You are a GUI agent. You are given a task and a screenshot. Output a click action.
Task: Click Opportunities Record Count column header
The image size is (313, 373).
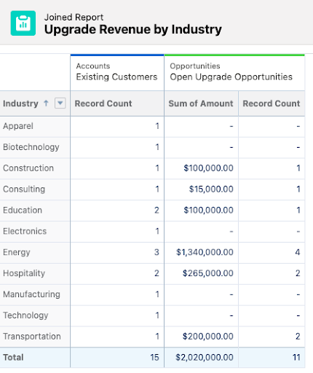[272, 103]
